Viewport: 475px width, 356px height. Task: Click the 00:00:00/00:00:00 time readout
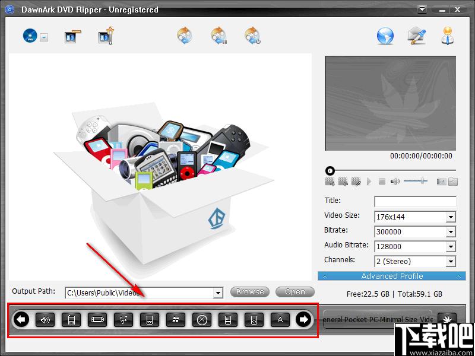(421, 156)
